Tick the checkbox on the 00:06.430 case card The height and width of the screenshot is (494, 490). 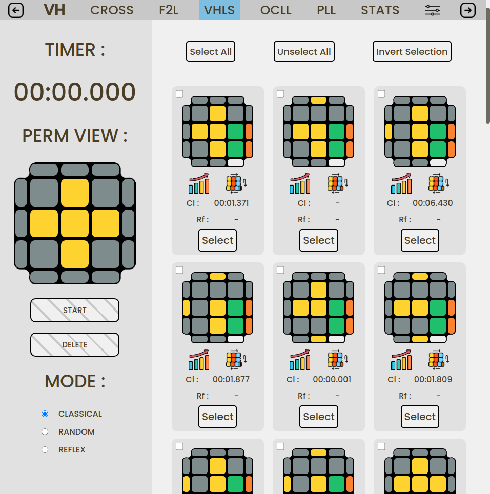(x=381, y=94)
